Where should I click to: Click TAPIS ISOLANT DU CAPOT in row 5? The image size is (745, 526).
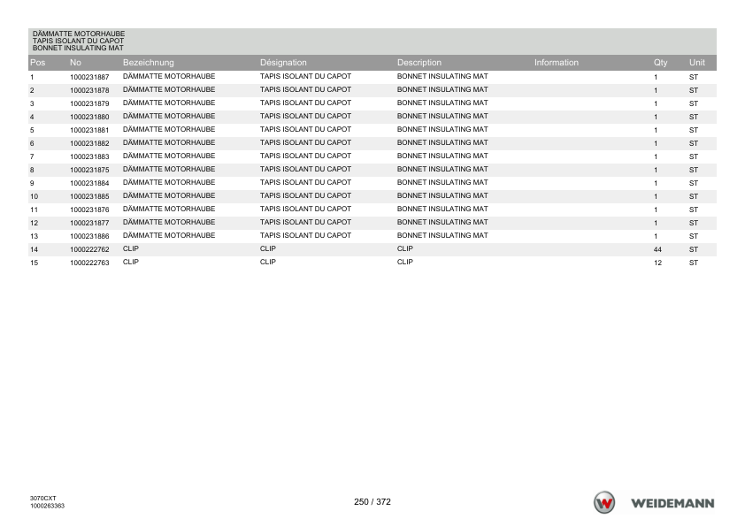(x=305, y=129)
